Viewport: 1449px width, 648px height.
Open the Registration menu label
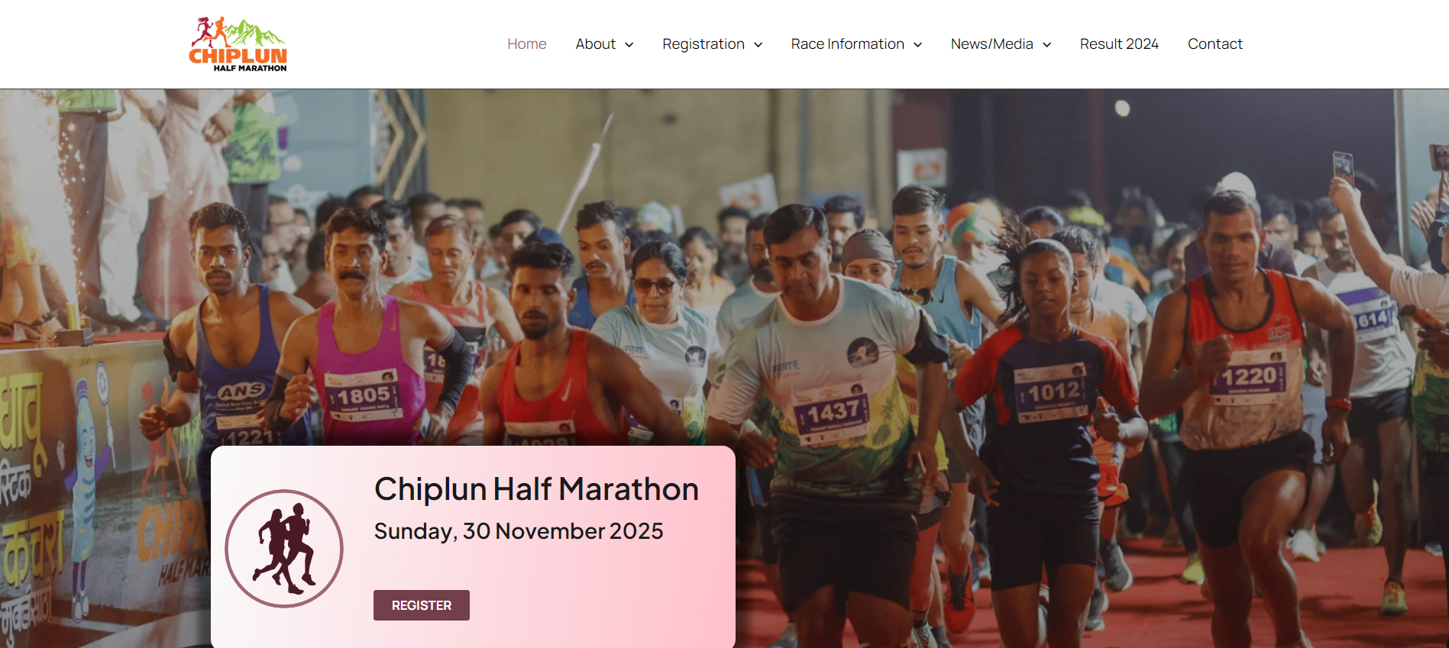point(703,44)
